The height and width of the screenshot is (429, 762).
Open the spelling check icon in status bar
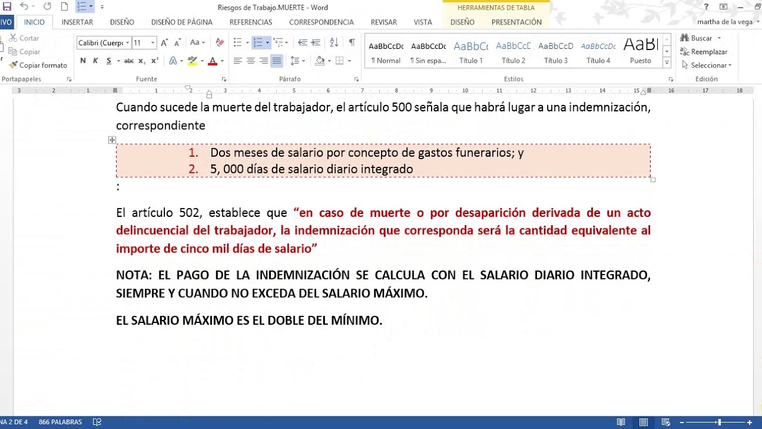[97, 422]
